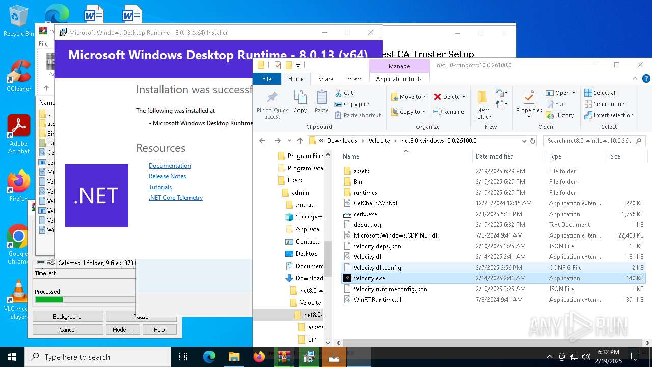Click the Mode... button in WinRAR
Screen dimensions: 652x367
[x=122, y=330]
